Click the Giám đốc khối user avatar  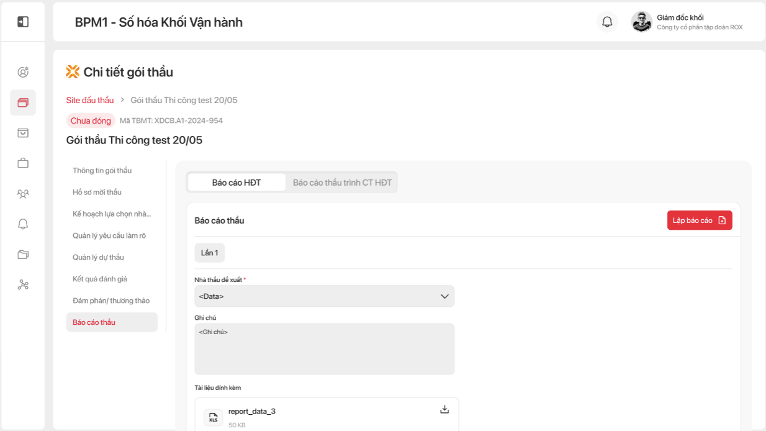(x=641, y=22)
